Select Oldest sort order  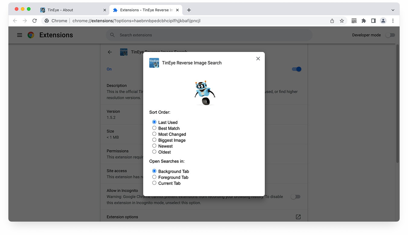(x=154, y=152)
